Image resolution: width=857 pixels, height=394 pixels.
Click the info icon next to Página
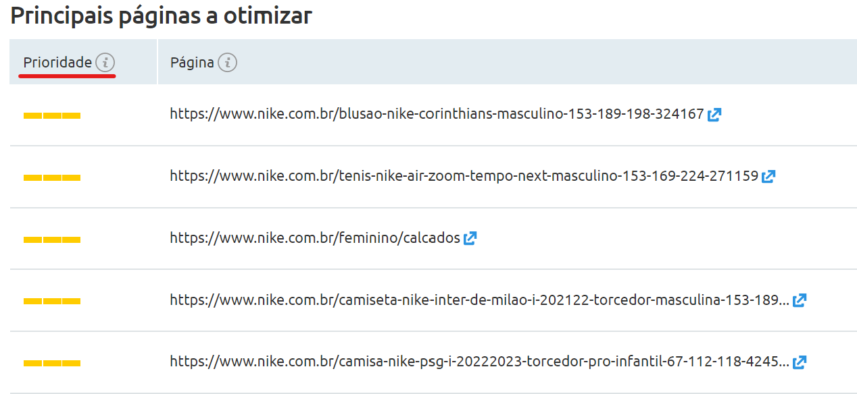point(228,63)
